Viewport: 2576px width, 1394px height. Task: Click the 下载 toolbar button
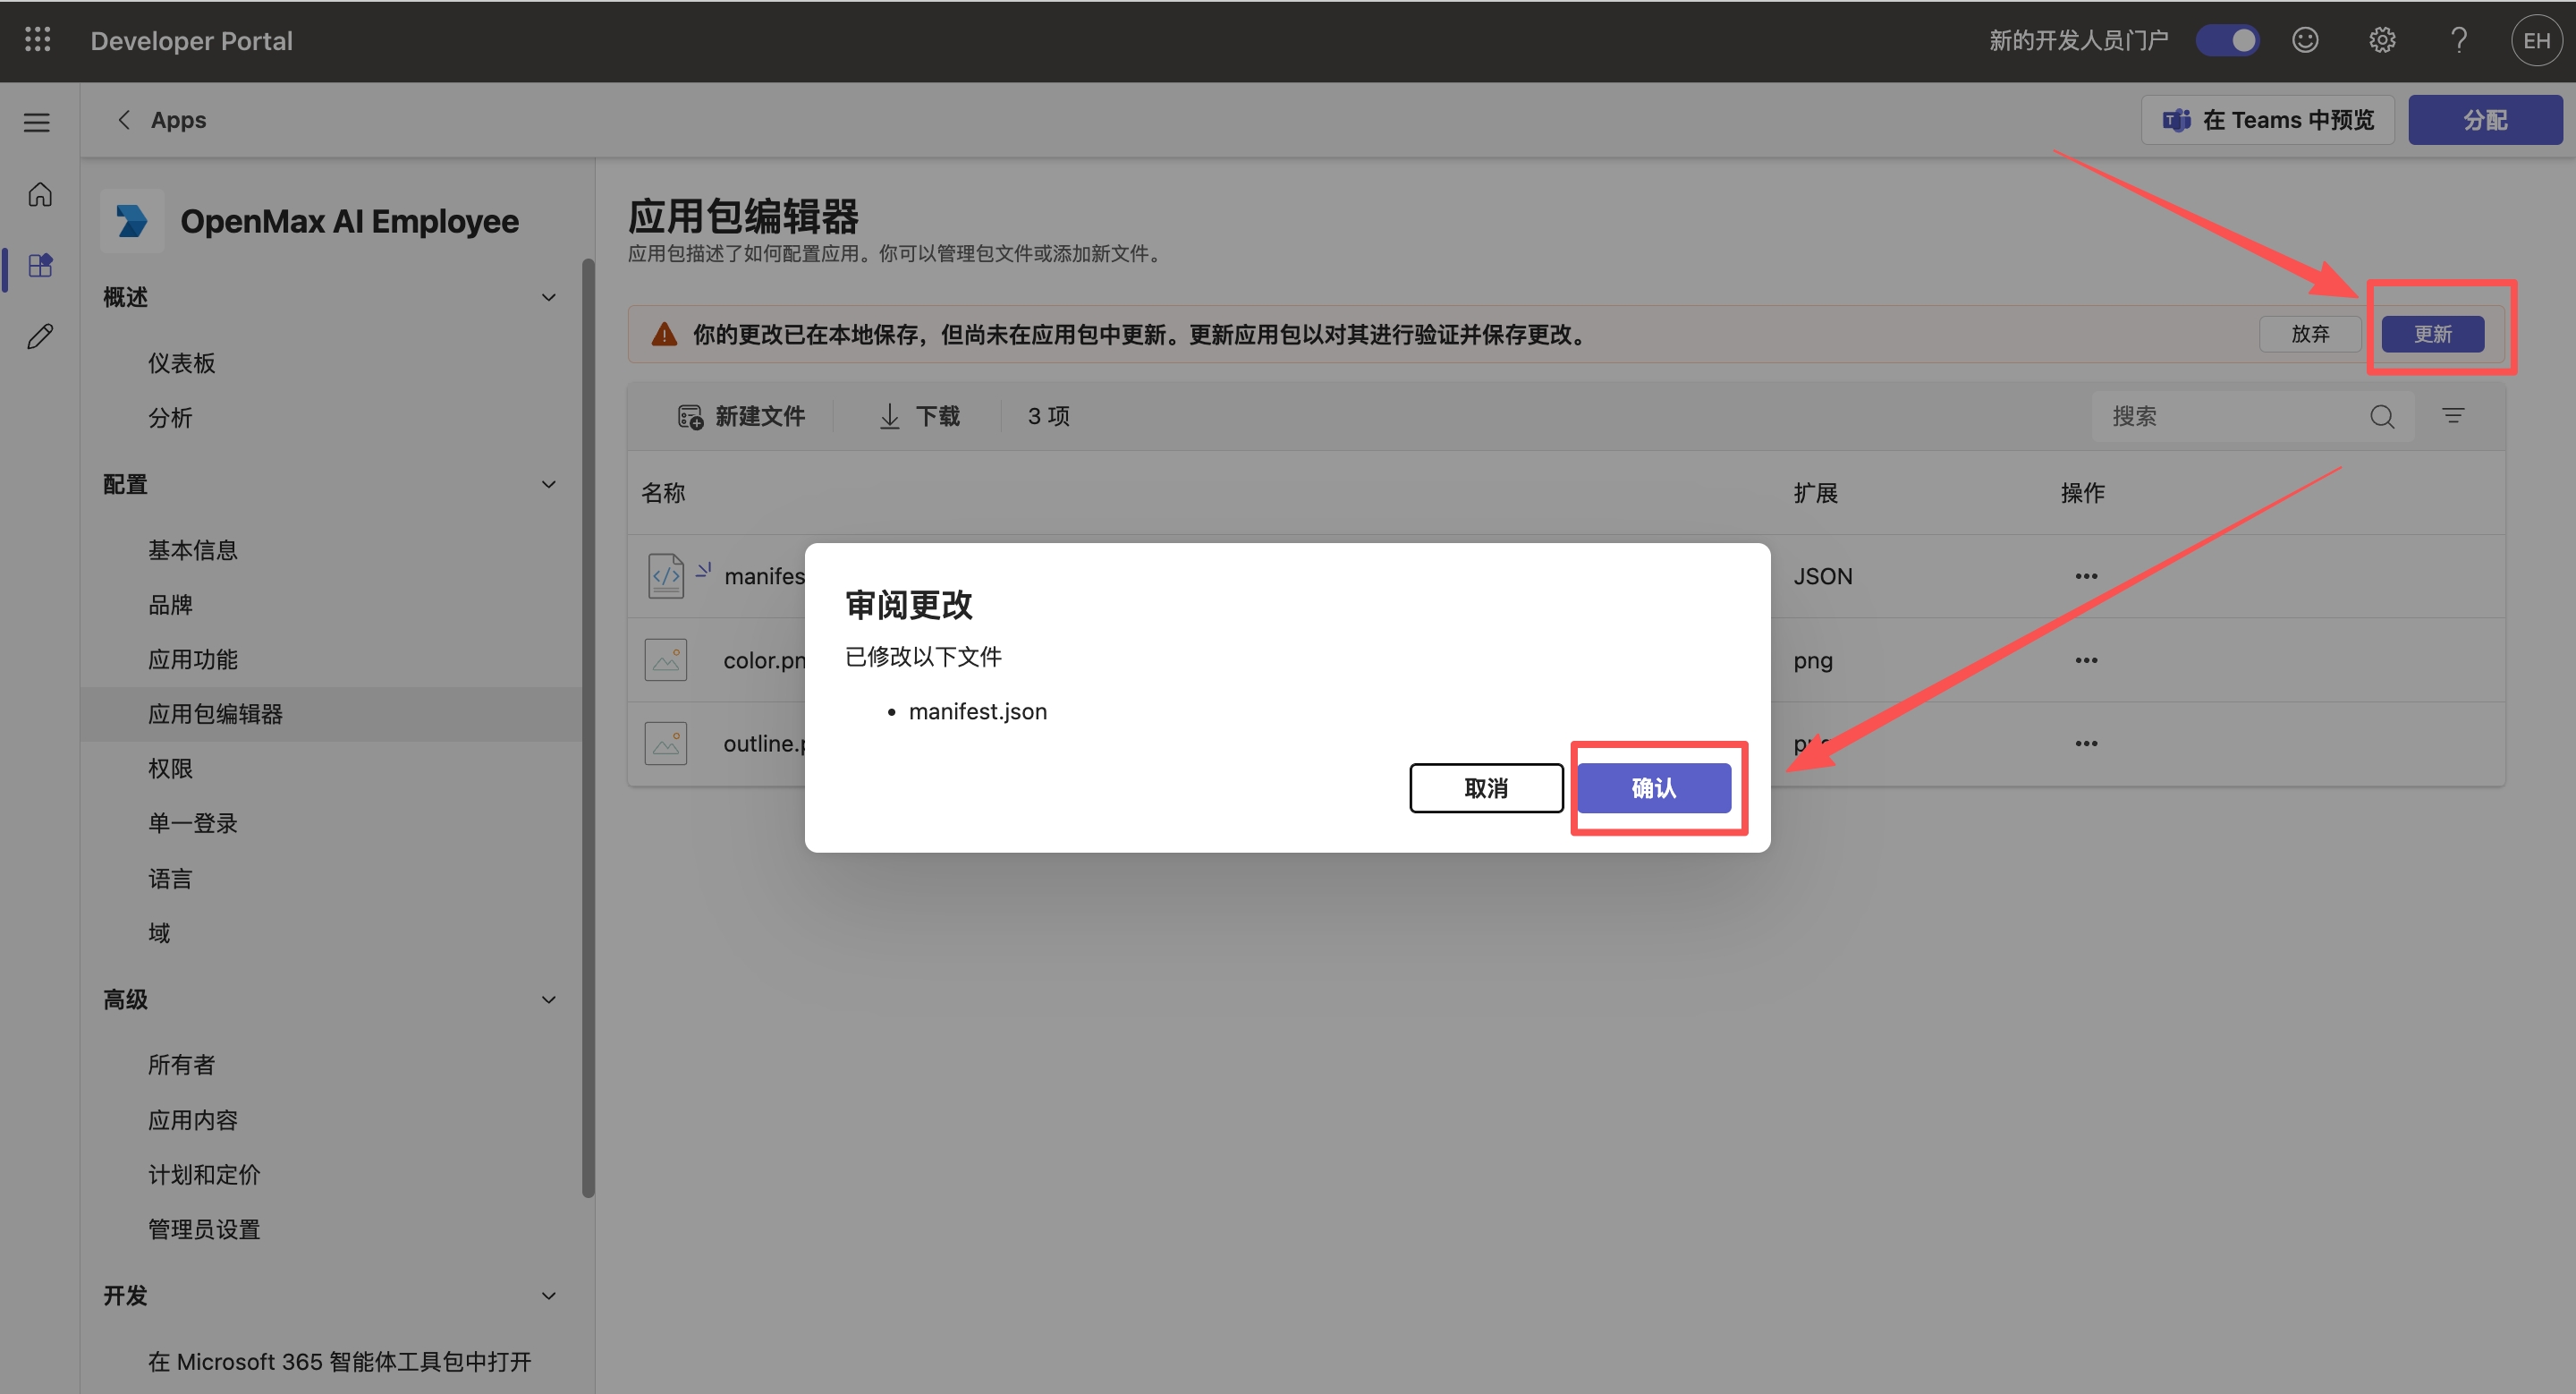pos(919,416)
